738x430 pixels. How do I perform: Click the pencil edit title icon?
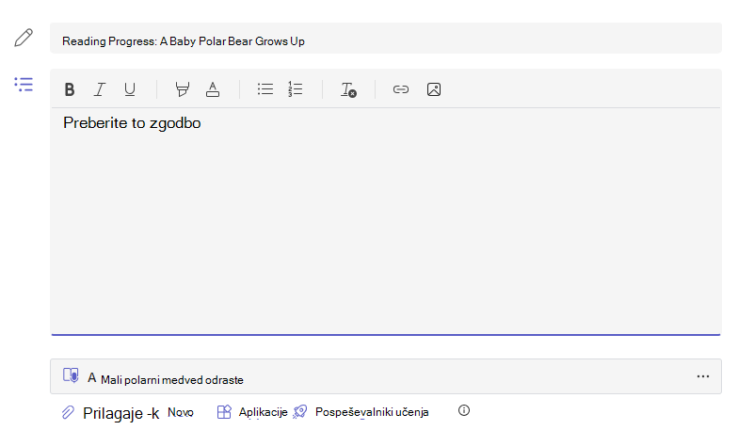(x=23, y=38)
